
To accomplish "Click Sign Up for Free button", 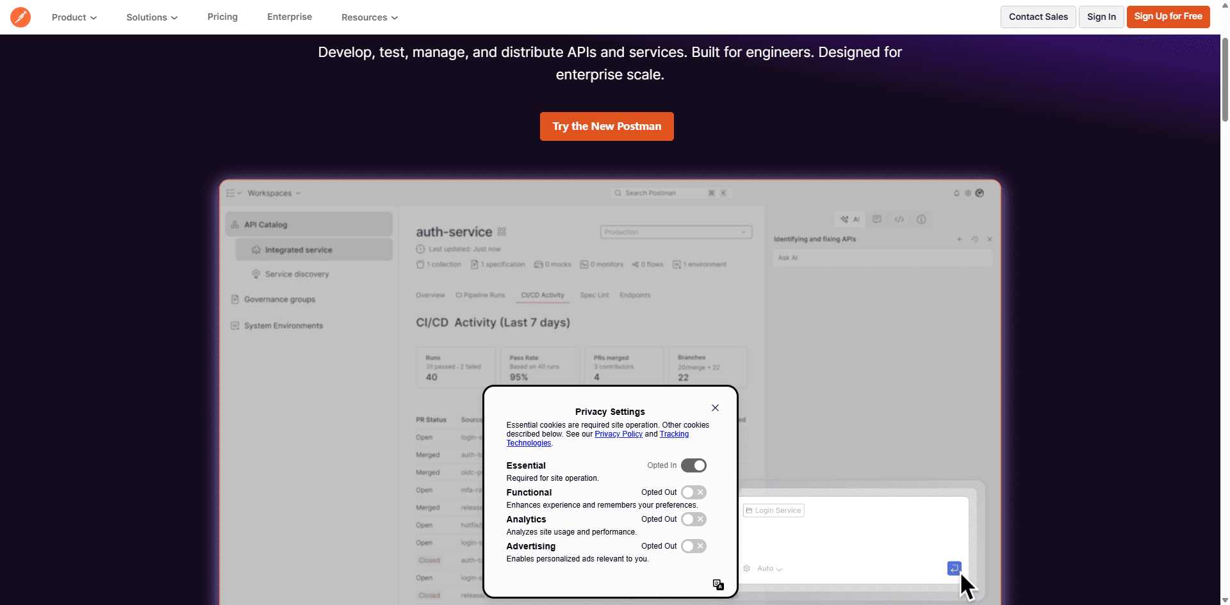I will click(1168, 17).
